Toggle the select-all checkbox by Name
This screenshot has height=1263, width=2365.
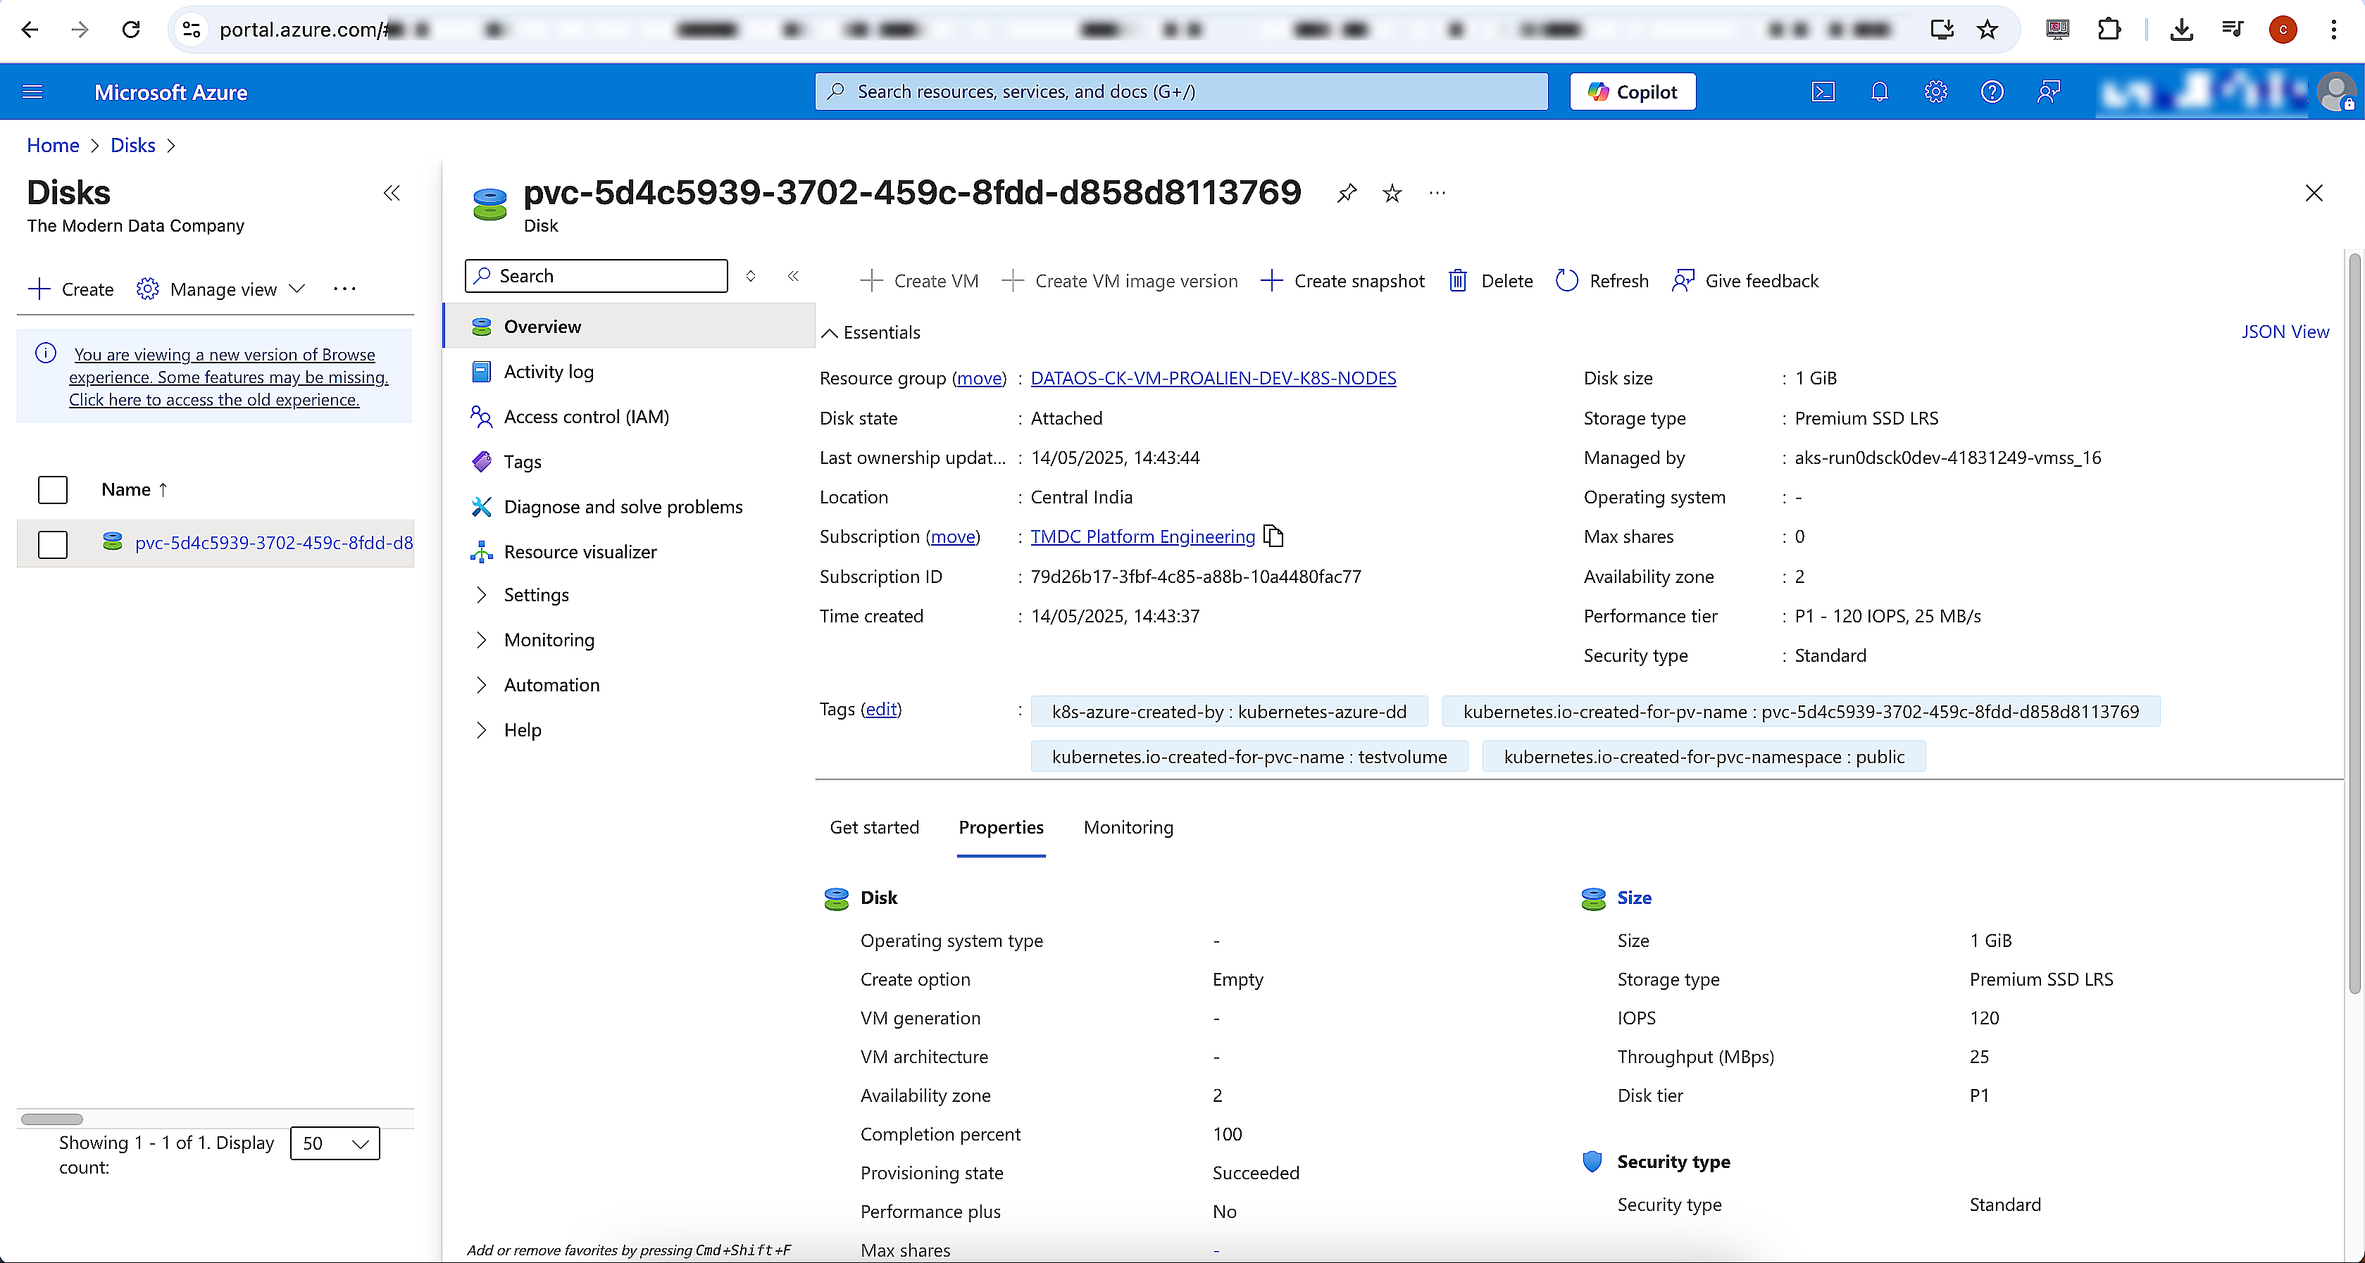[x=54, y=489]
